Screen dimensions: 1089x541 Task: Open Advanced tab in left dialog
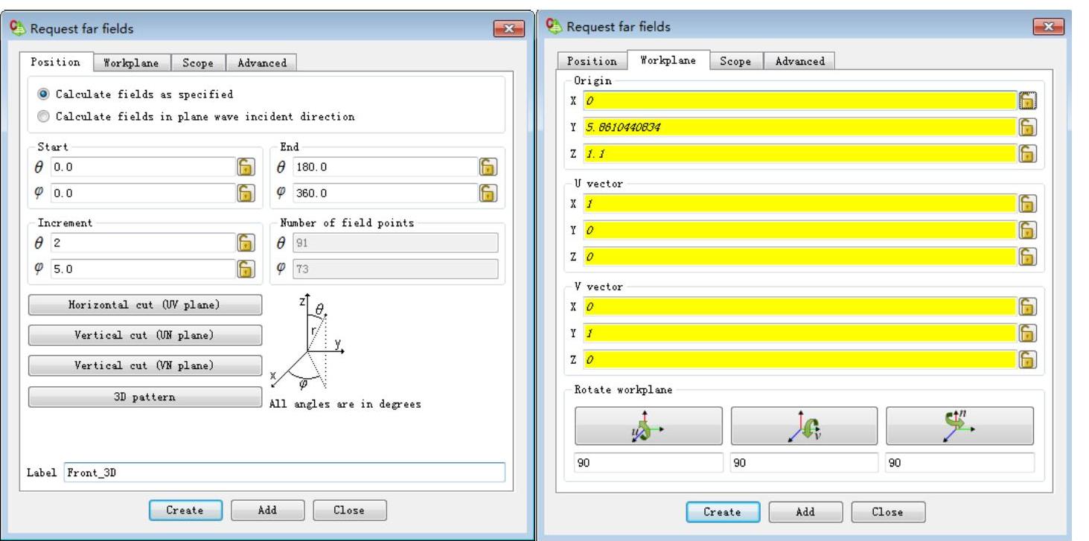262,63
